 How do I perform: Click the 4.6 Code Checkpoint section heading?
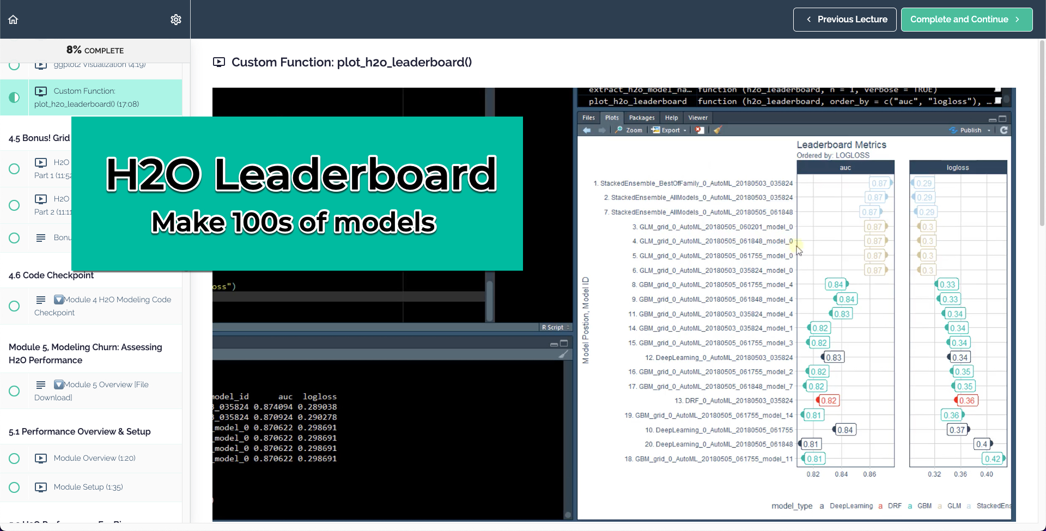[x=51, y=275]
